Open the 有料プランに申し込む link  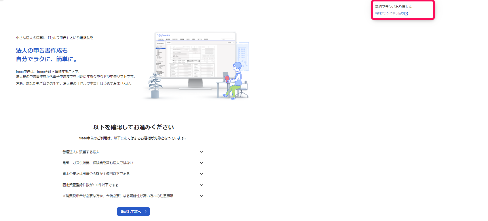coord(390,14)
